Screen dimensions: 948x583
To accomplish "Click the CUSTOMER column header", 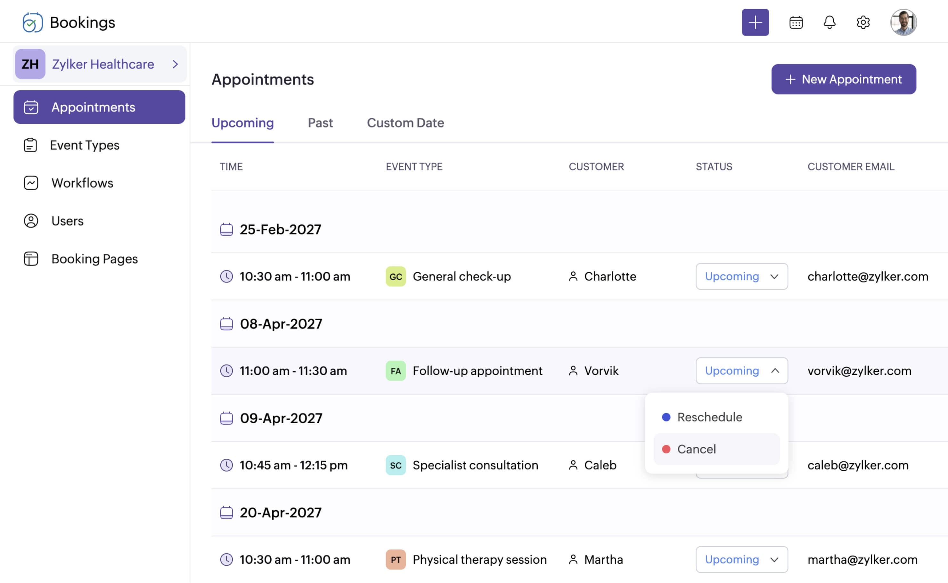I will [x=596, y=167].
